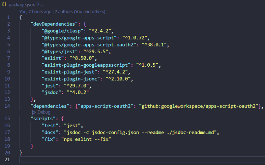Open the package.json breadcrumb item
Screen dimensions: 265x165
[22, 4]
